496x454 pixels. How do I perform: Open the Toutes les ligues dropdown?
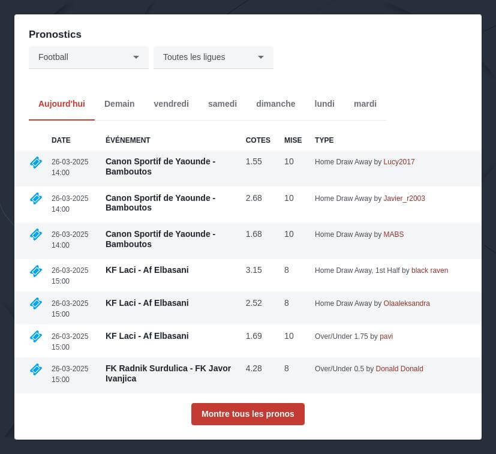[214, 57]
